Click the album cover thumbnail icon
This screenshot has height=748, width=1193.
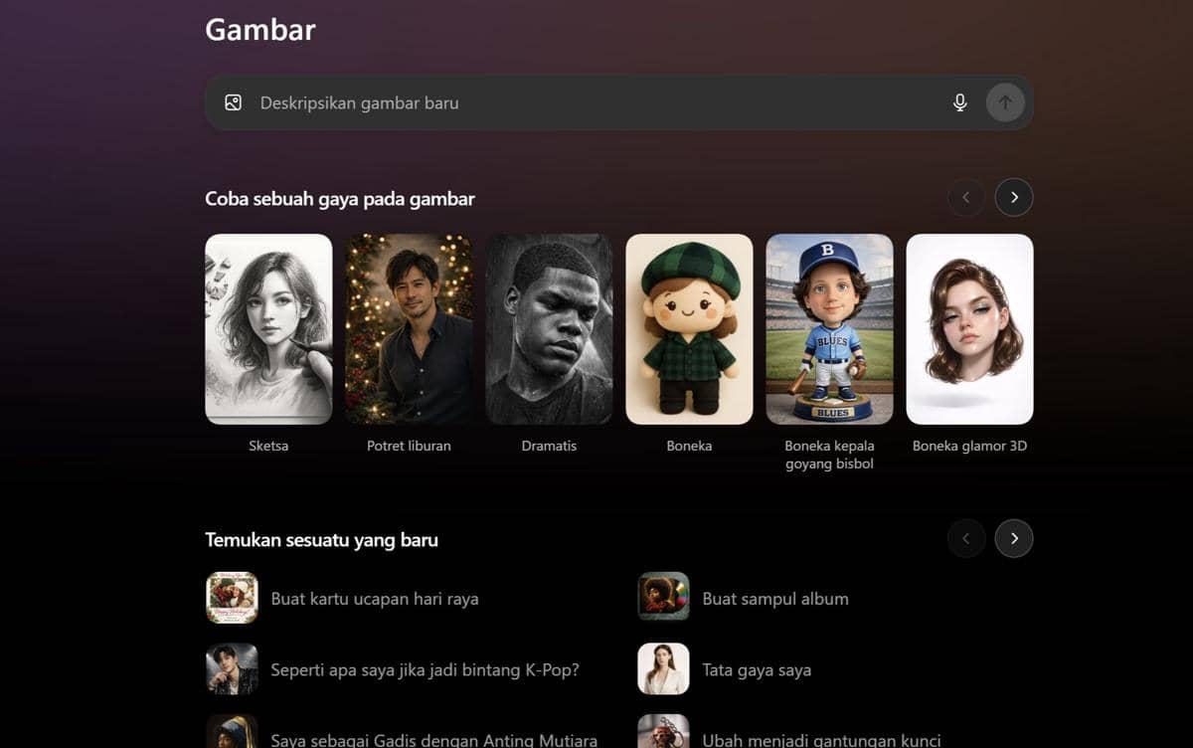[x=663, y=598]
